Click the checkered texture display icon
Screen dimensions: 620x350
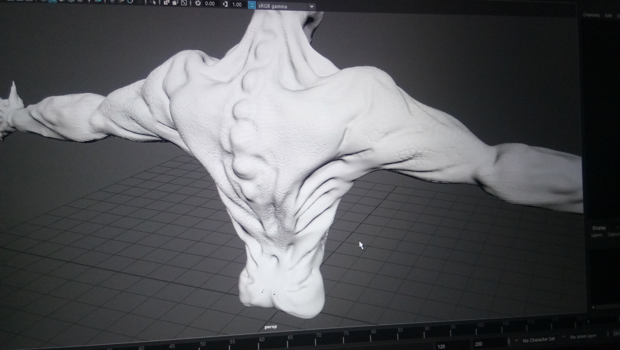coord(80,2)
